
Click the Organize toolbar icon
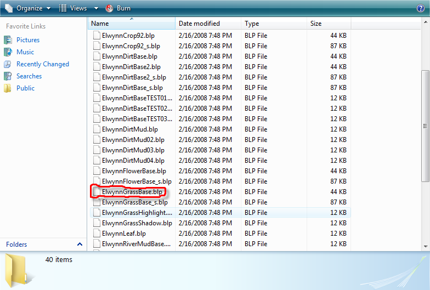point(9,8)
